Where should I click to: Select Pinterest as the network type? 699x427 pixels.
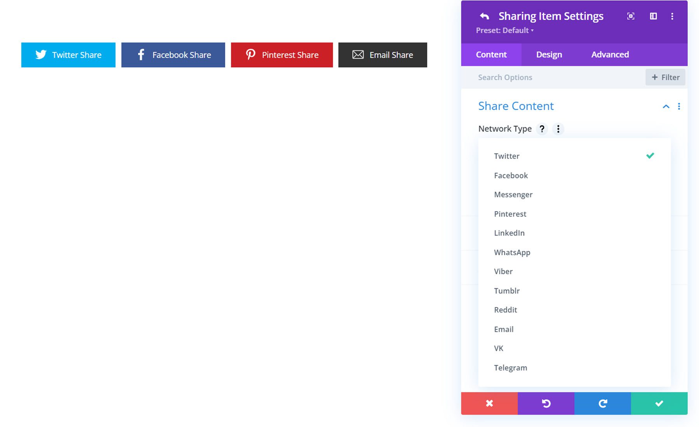510,214
